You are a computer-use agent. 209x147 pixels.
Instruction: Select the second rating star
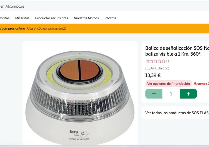tap(152, 61)
